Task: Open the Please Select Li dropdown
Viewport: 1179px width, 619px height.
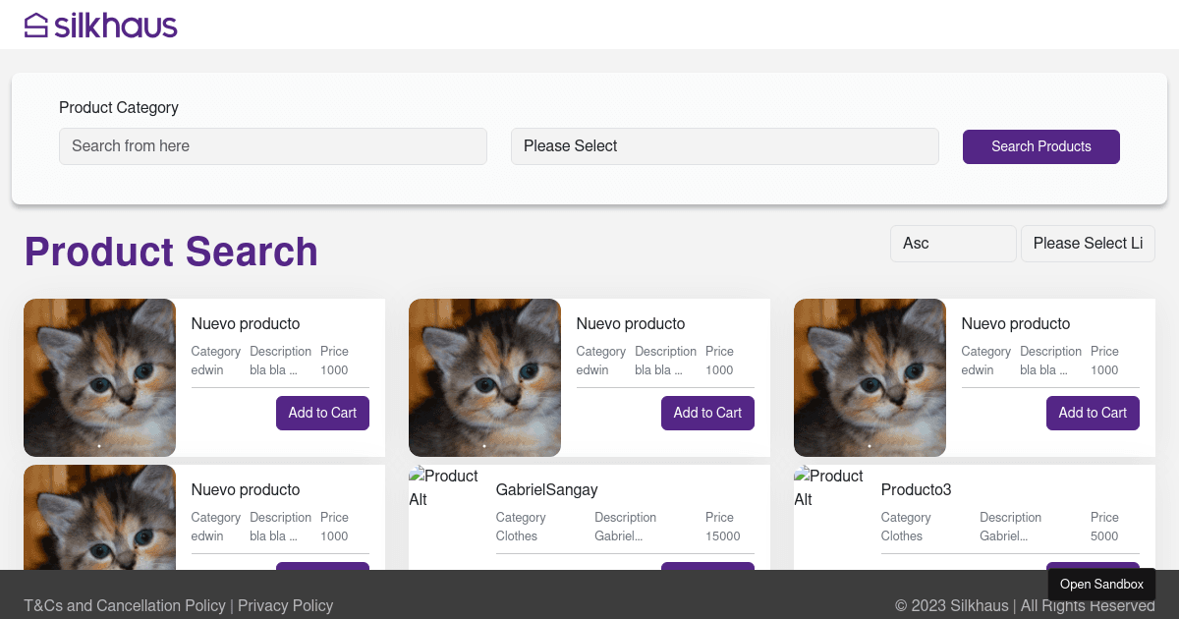Action: [1088, 243]
